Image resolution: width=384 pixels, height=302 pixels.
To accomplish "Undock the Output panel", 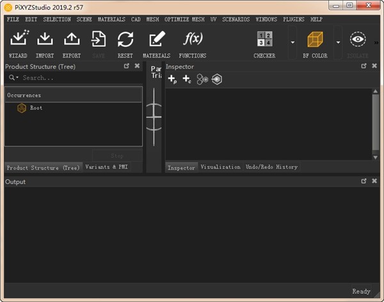I will tap(364, 181).
